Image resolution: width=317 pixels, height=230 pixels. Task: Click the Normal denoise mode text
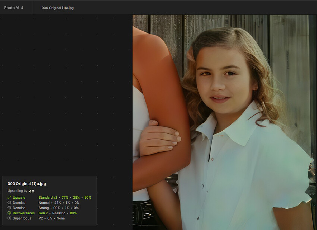tap(44, 203)
